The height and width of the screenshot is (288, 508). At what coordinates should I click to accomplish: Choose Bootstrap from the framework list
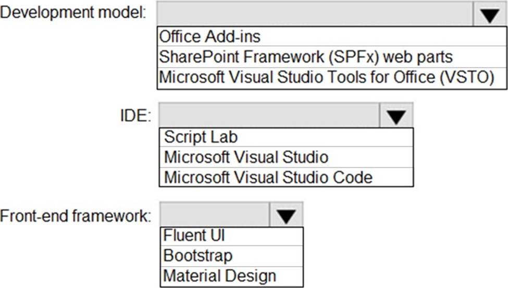tap(197, 255)
